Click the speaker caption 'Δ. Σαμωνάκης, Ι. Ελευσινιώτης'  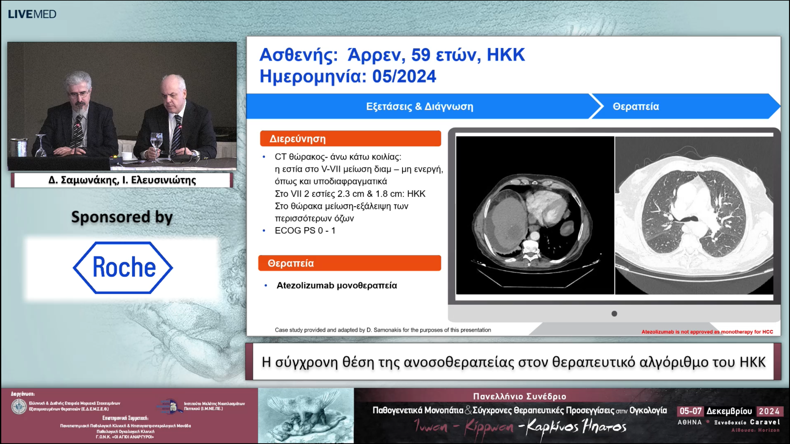(x=122, y=180)
